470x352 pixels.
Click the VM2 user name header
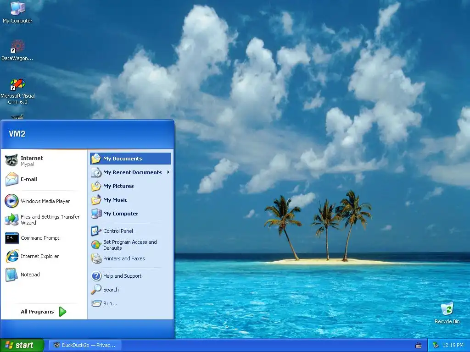pyautogui.click(x=17, y=134)
